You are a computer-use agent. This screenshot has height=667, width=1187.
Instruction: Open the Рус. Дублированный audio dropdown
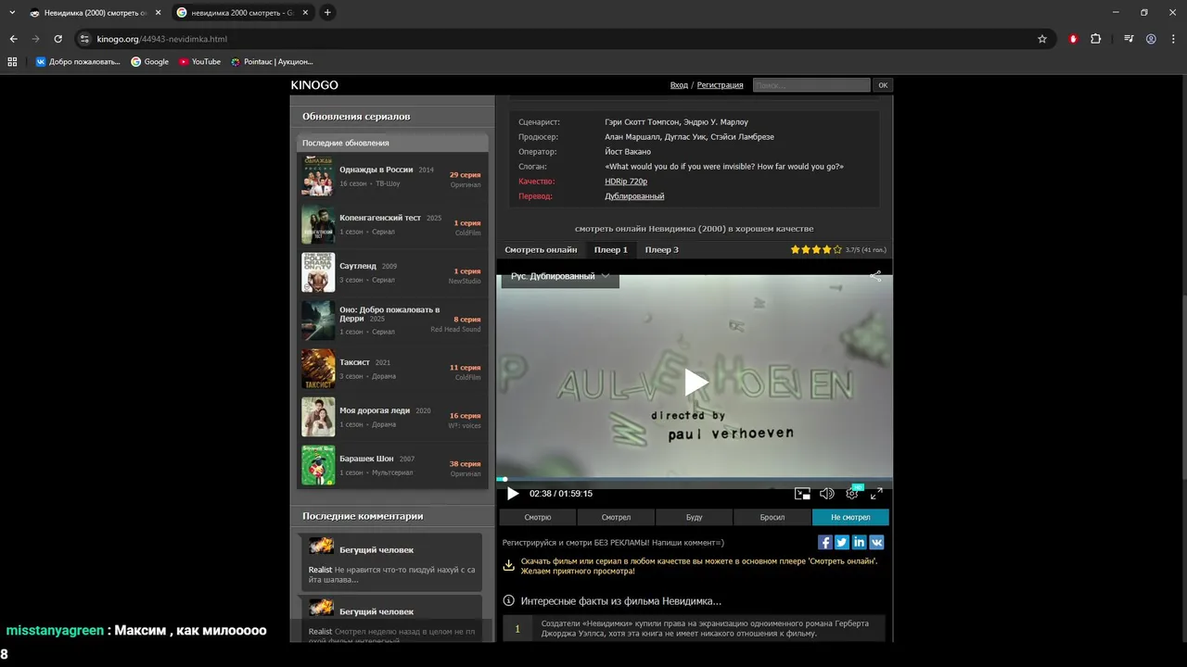click(x=560, y=276)
